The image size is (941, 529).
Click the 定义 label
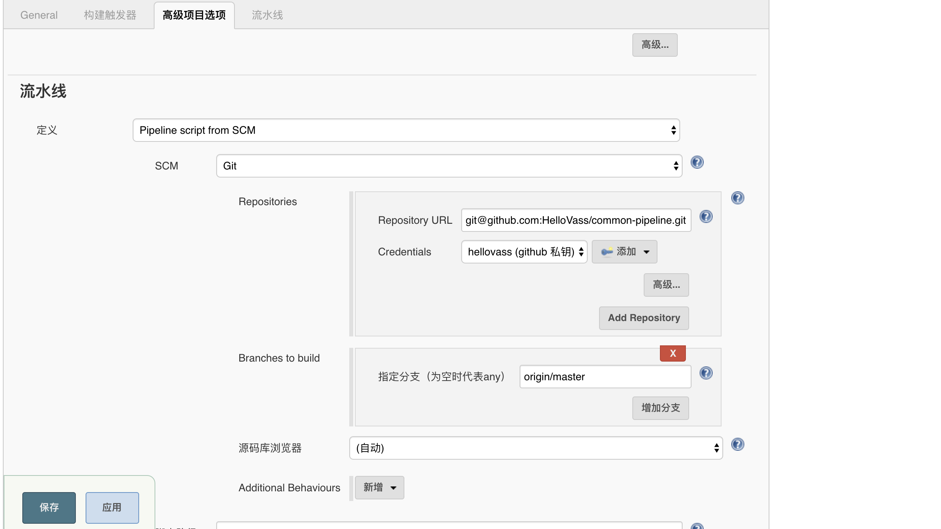click(x=47, y=130)
